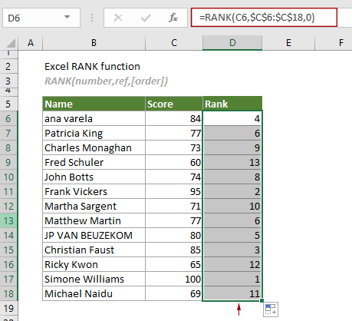Click rank 1 cell for Simone Williams
This screenshot has width=352, height=321.
[x=232, y=279]
